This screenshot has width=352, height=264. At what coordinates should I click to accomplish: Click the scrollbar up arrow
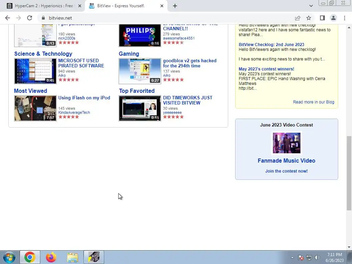tap(349, 27)
